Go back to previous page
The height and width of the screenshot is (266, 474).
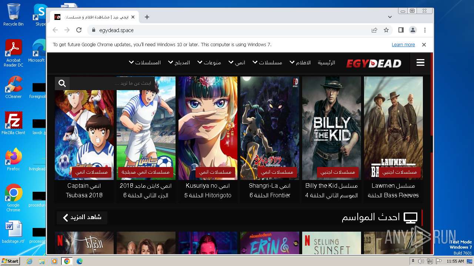click(x=55, y=30)
